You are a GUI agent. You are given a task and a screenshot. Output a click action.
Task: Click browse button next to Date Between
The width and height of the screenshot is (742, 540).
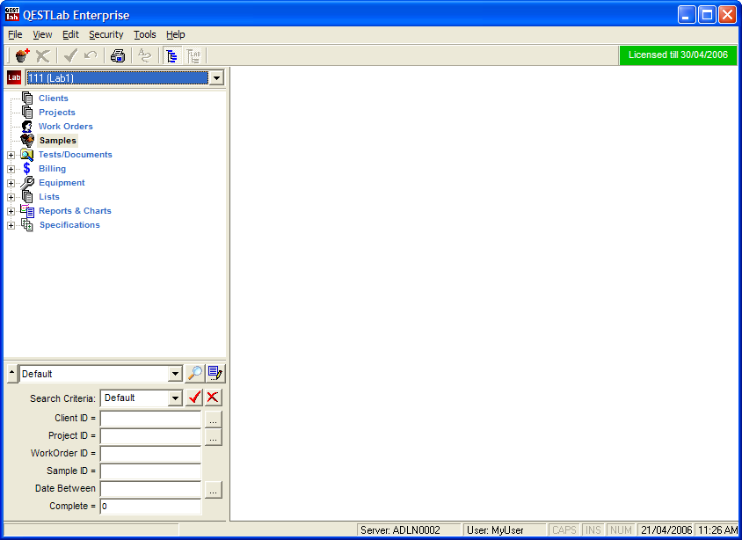click(x=214, y=489)
